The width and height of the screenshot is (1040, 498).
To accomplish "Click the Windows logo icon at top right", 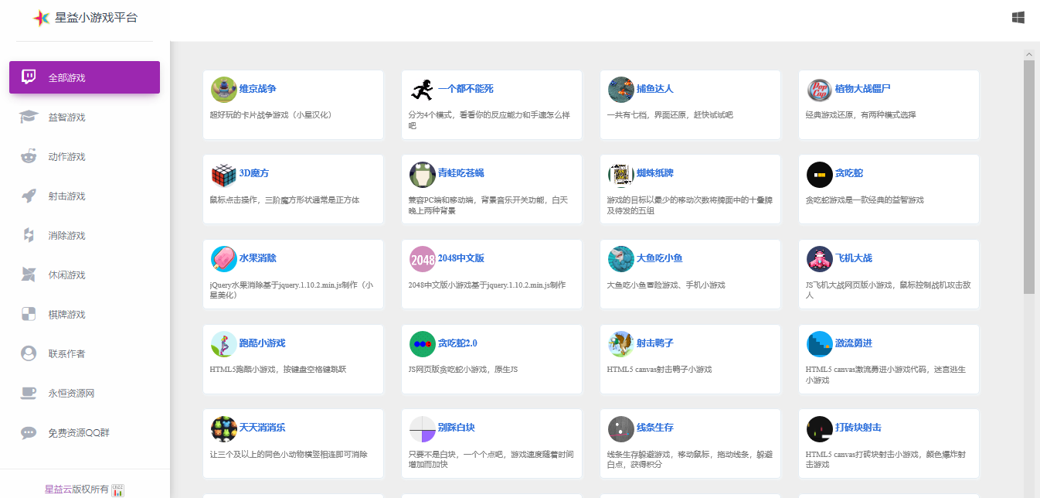I will tap(1018, 17).
